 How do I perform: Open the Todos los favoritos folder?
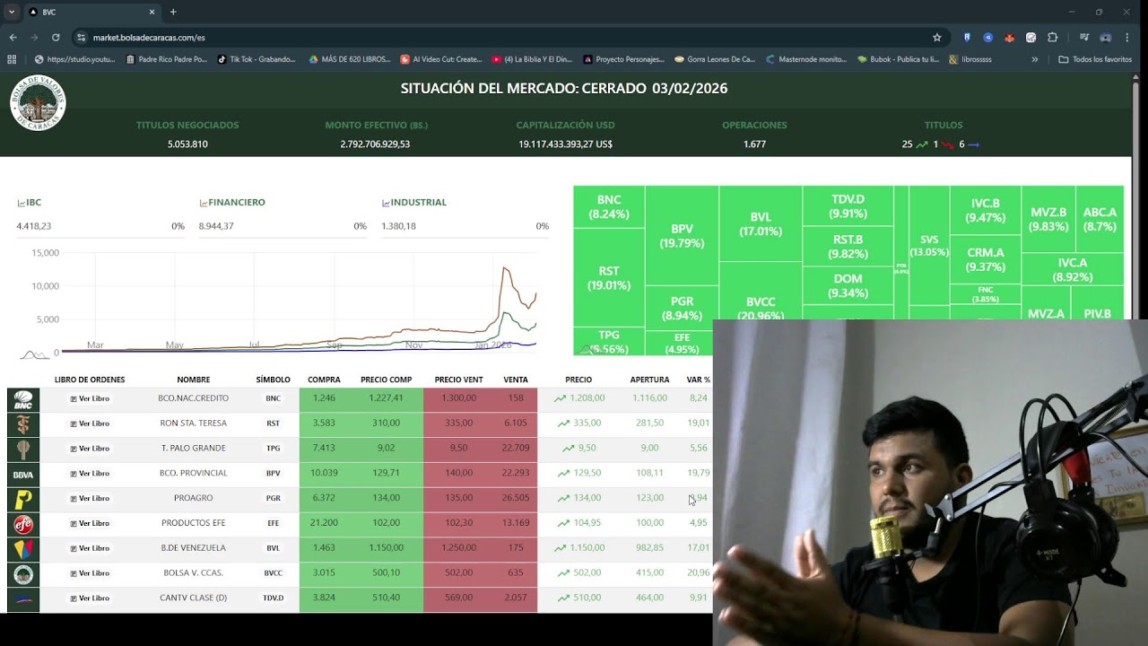tap(1095, 59)
